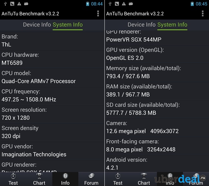Select the Camera 12.6 mega pixel row
This screenshot has height=186, width=209.
click(x=157, y=127)
